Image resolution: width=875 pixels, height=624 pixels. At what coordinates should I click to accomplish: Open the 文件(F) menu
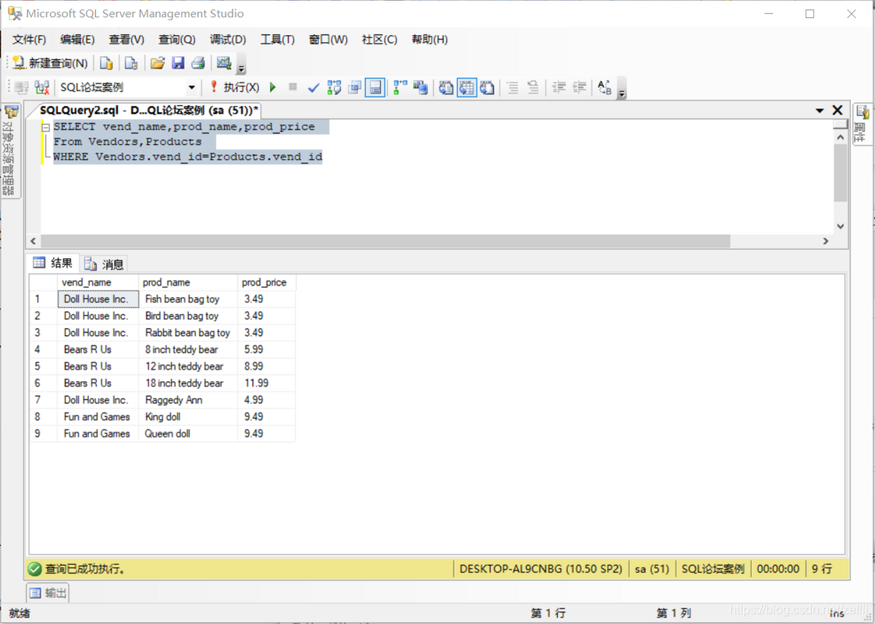pos(29,40)
